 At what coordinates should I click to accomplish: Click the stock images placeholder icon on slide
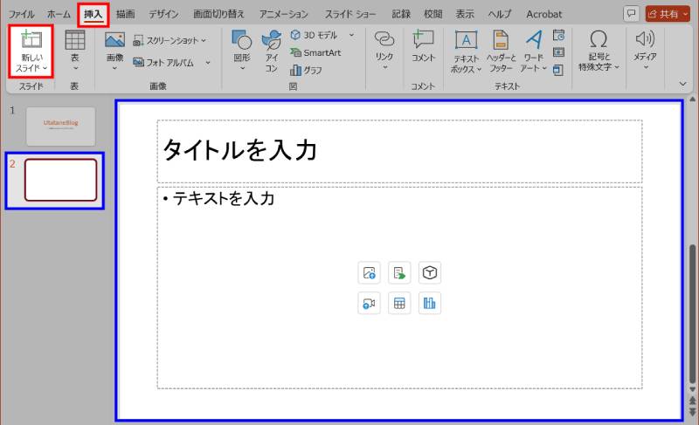coord(399,272)
